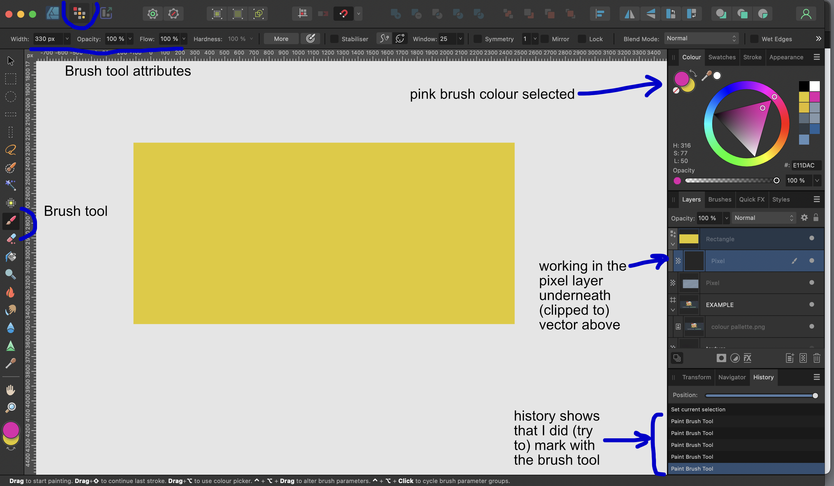Click the Add Pixel Layer icon
The image size is (834, 486).
click(x=803, y=358)
